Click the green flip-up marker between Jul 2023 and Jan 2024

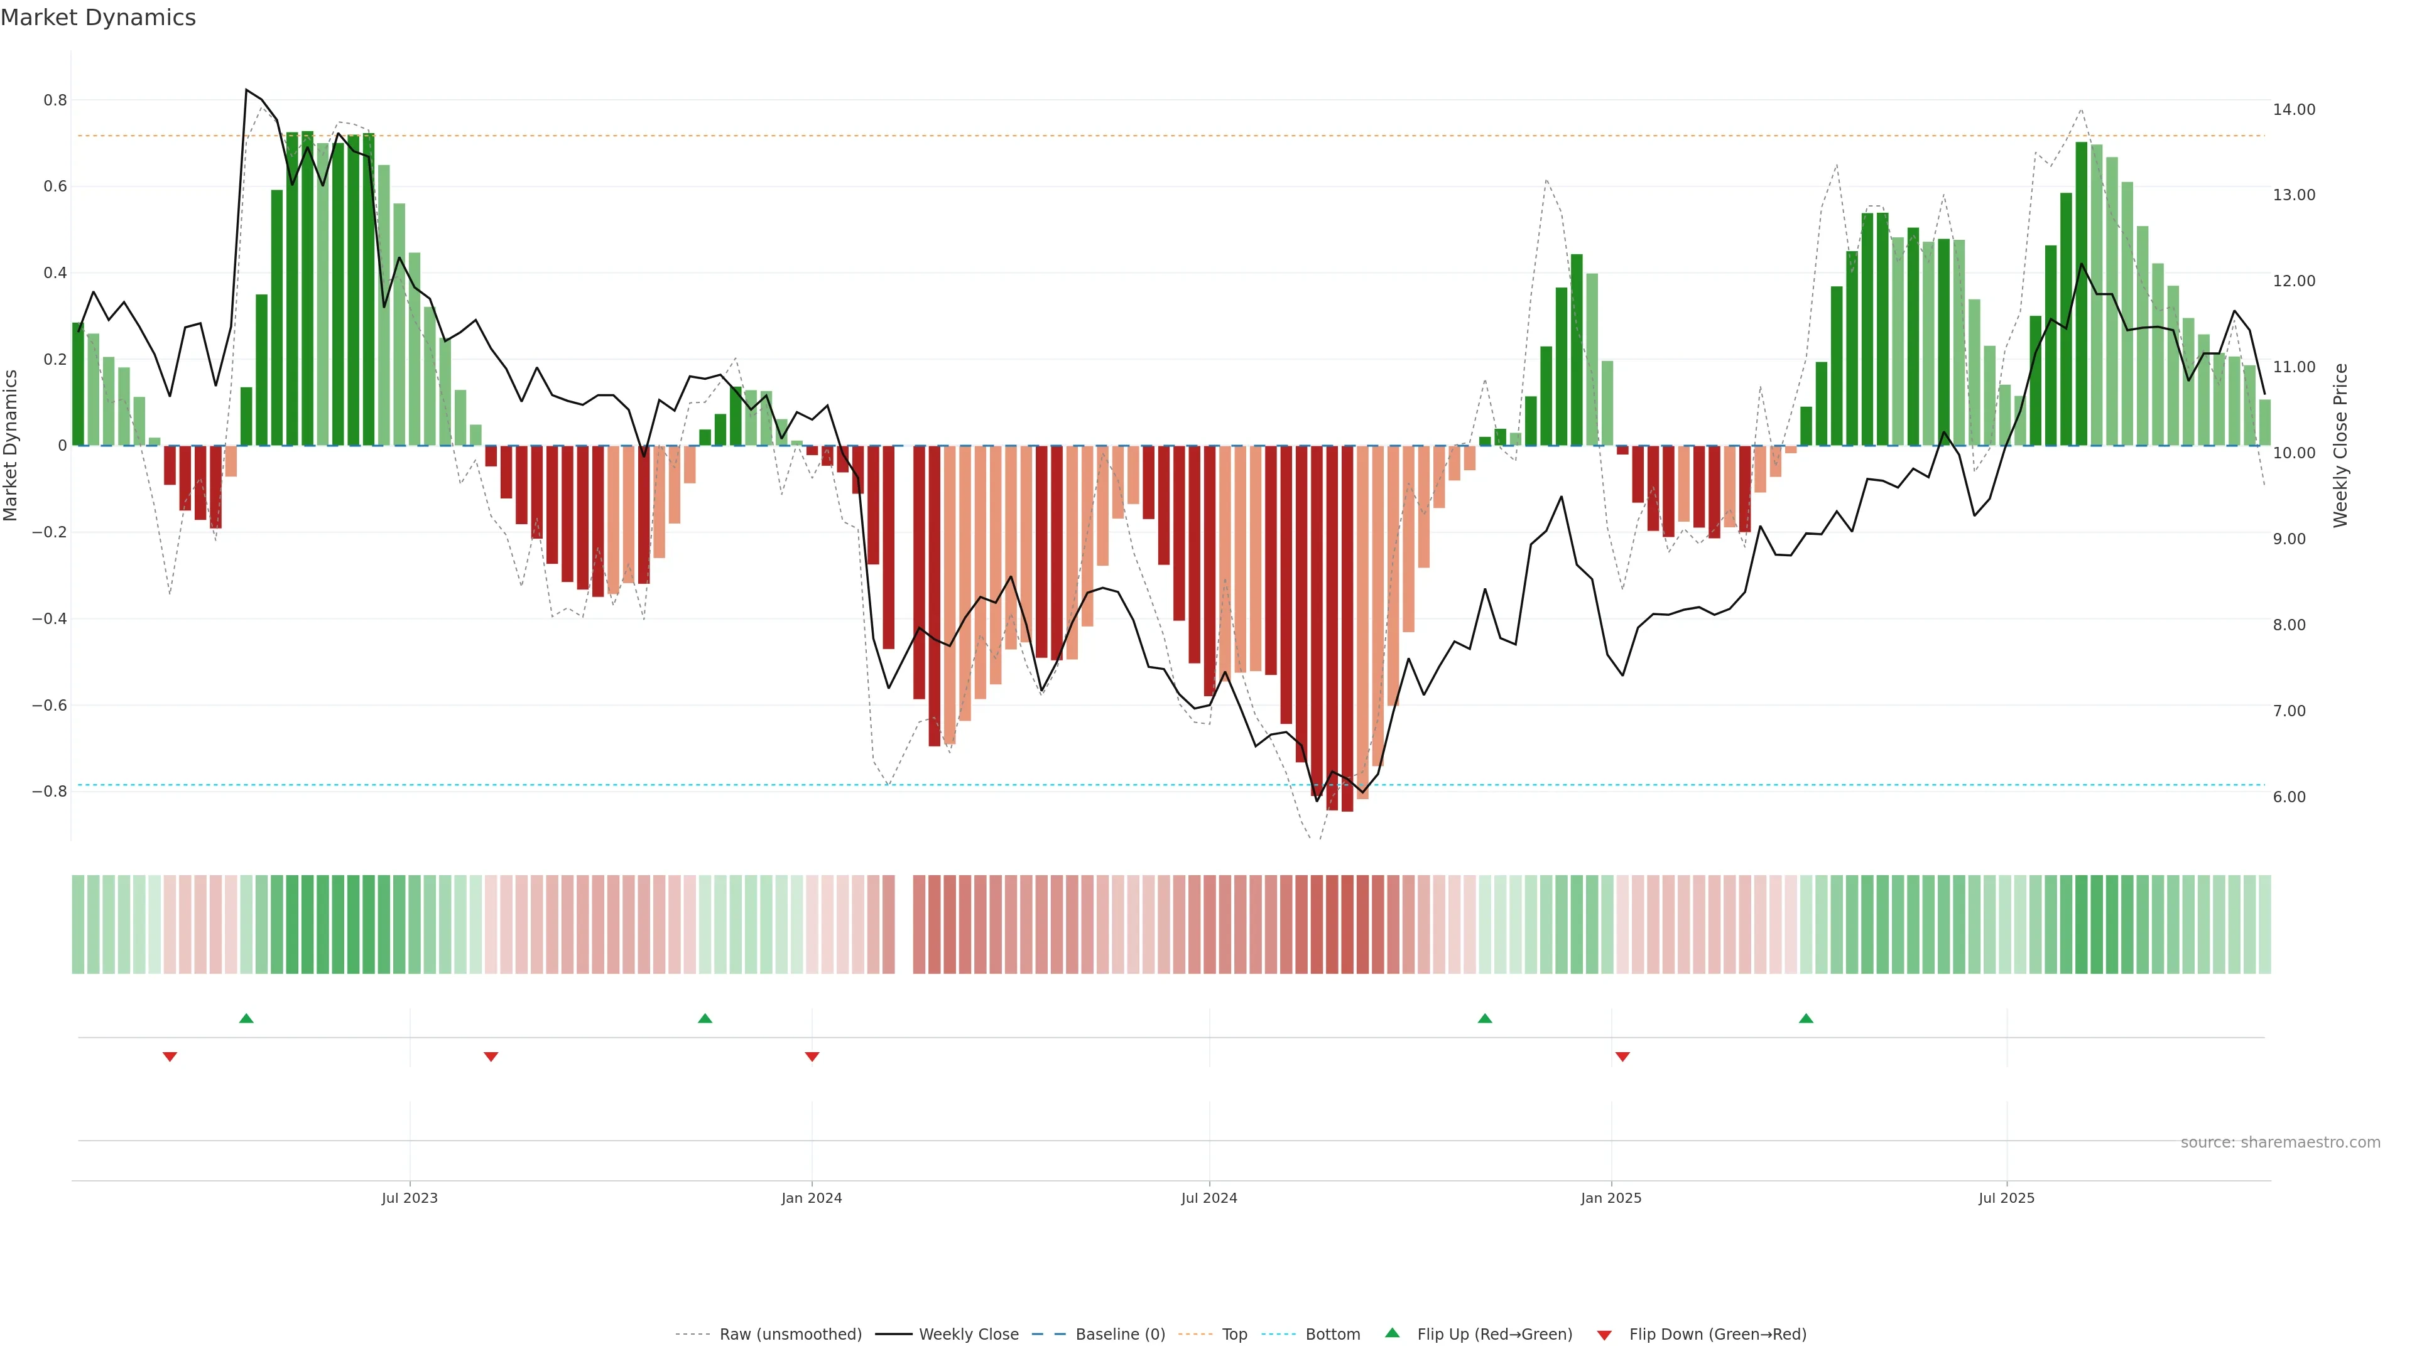(x=705, y=1018)
